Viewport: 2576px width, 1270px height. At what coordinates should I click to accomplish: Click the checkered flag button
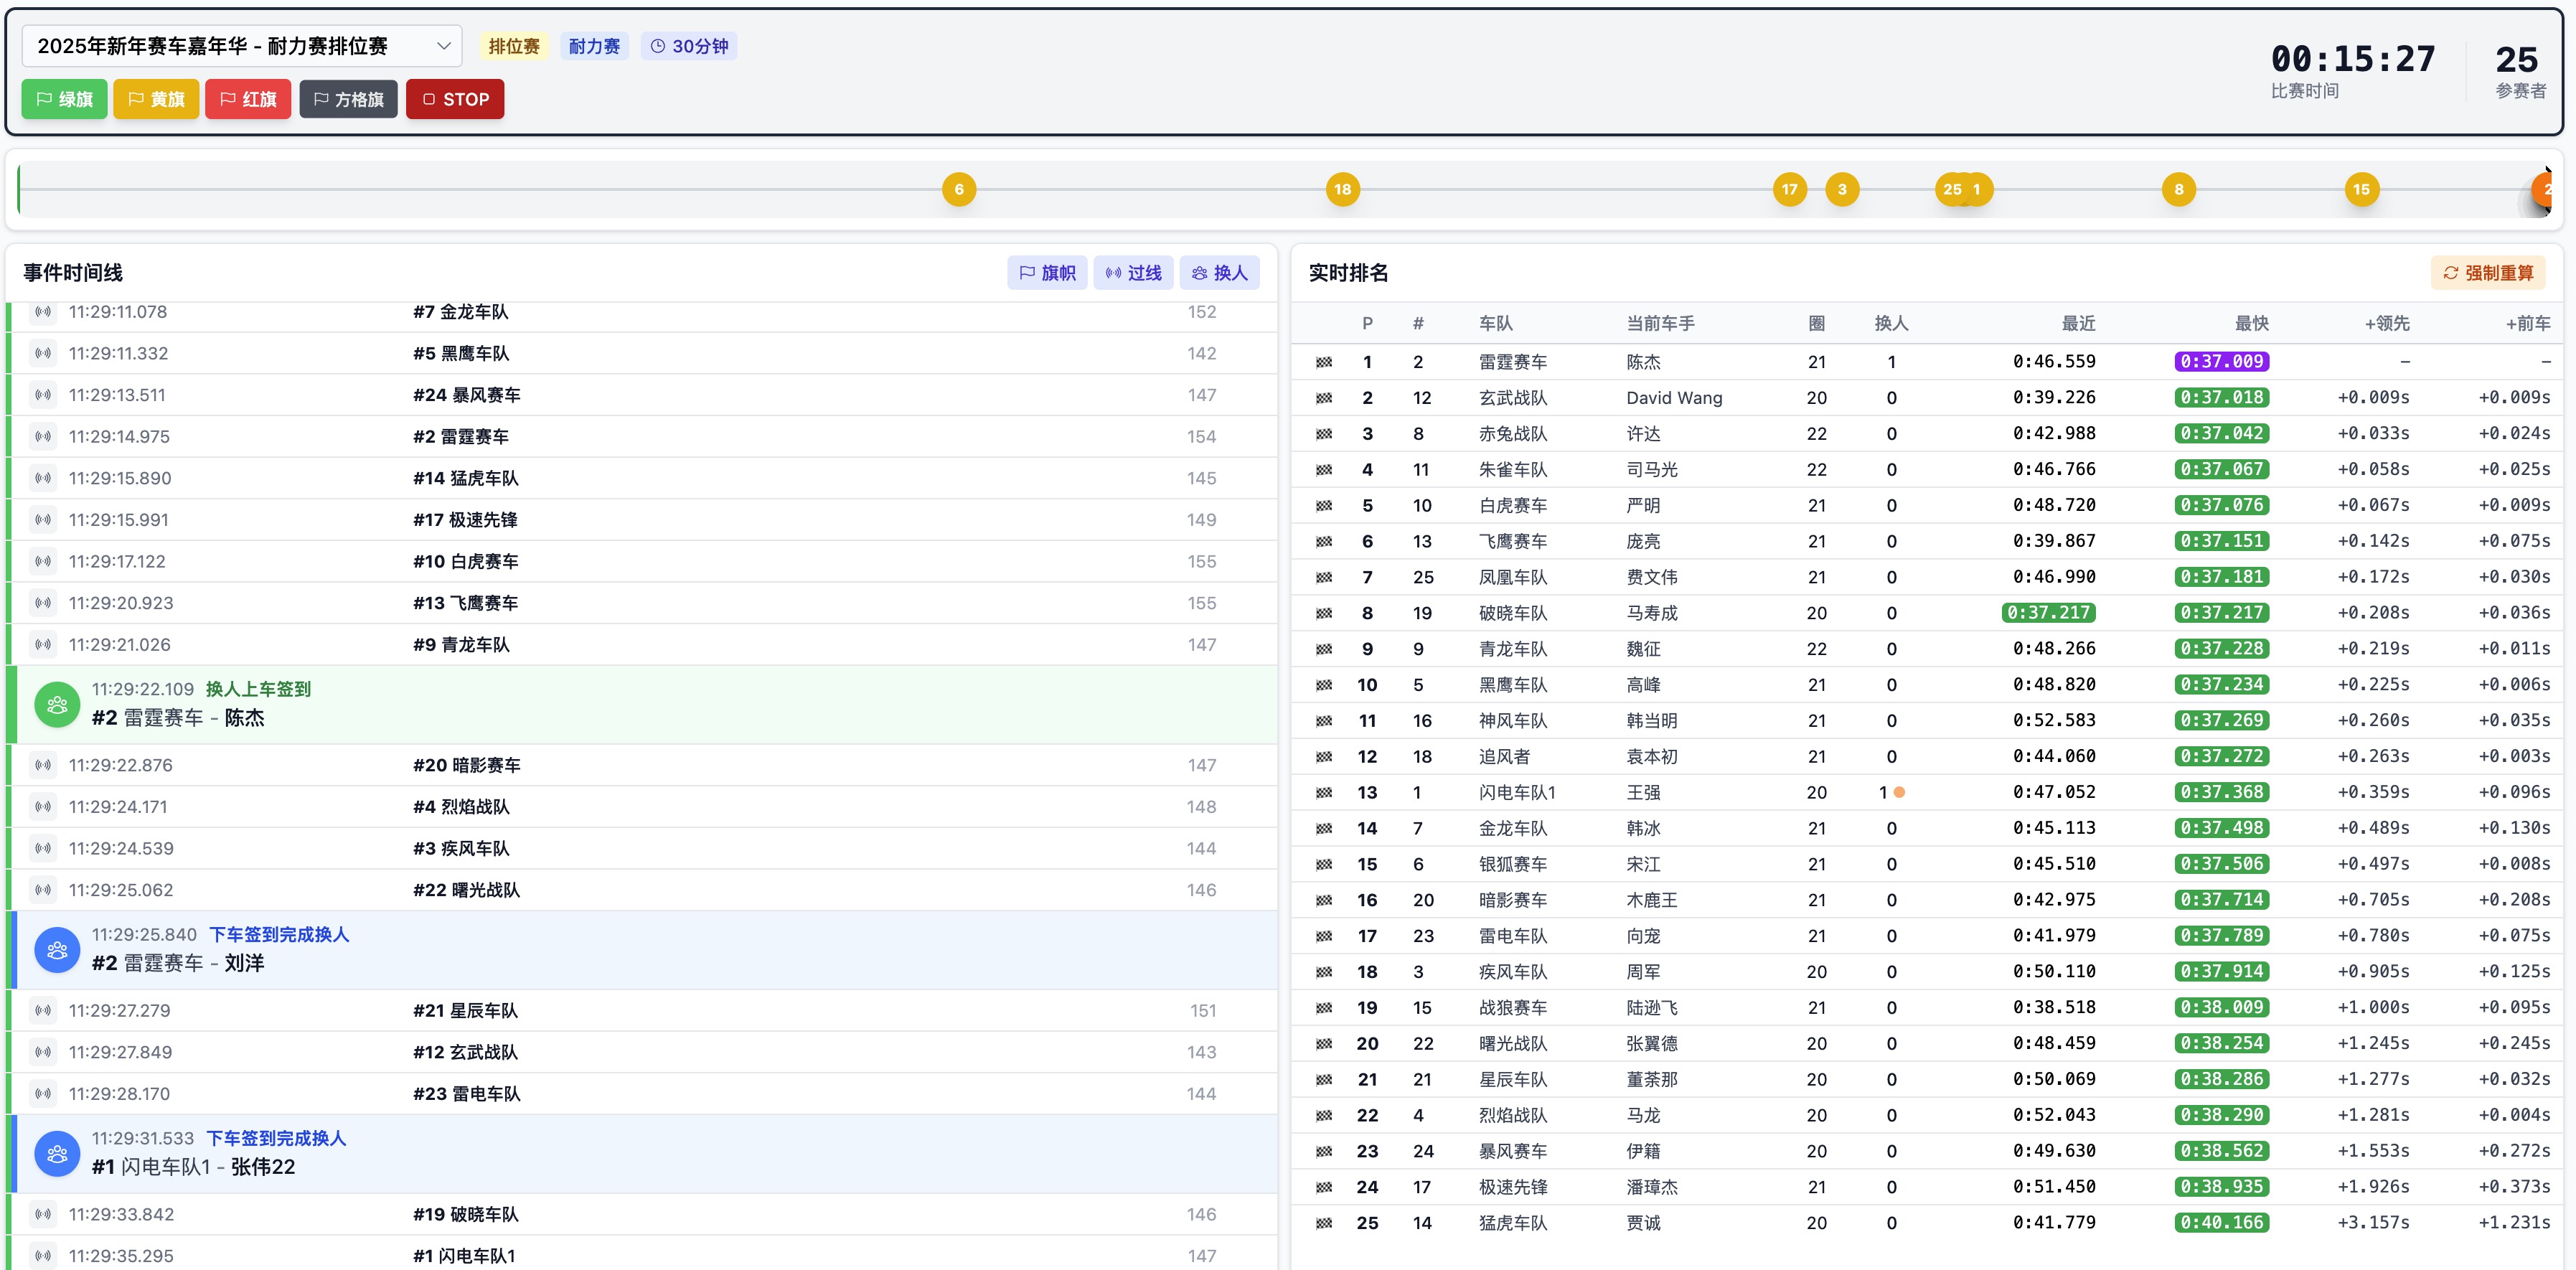click(x=348, y=99)
